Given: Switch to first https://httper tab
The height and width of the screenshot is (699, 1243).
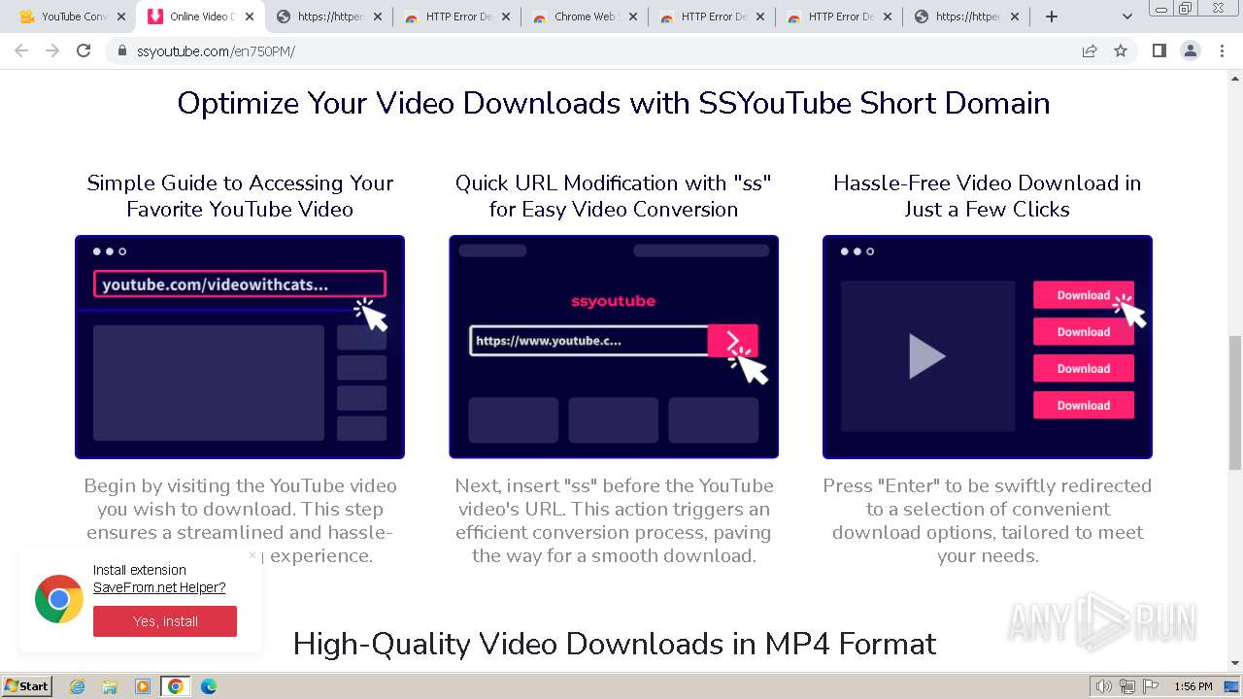Looking at the screenshot, I should coord(329,17).
